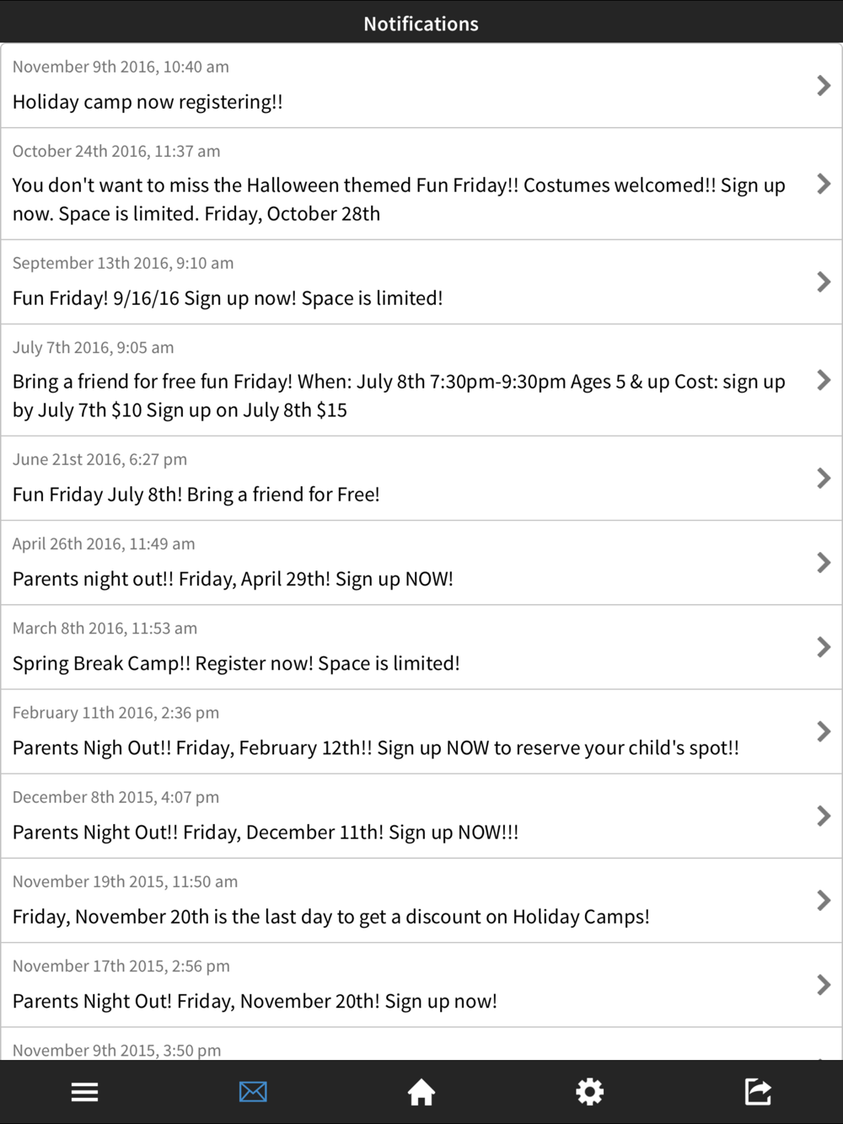Click chevron beside Spring Break Camp entry
The image size is (843, 1124).
coord(824,647)
